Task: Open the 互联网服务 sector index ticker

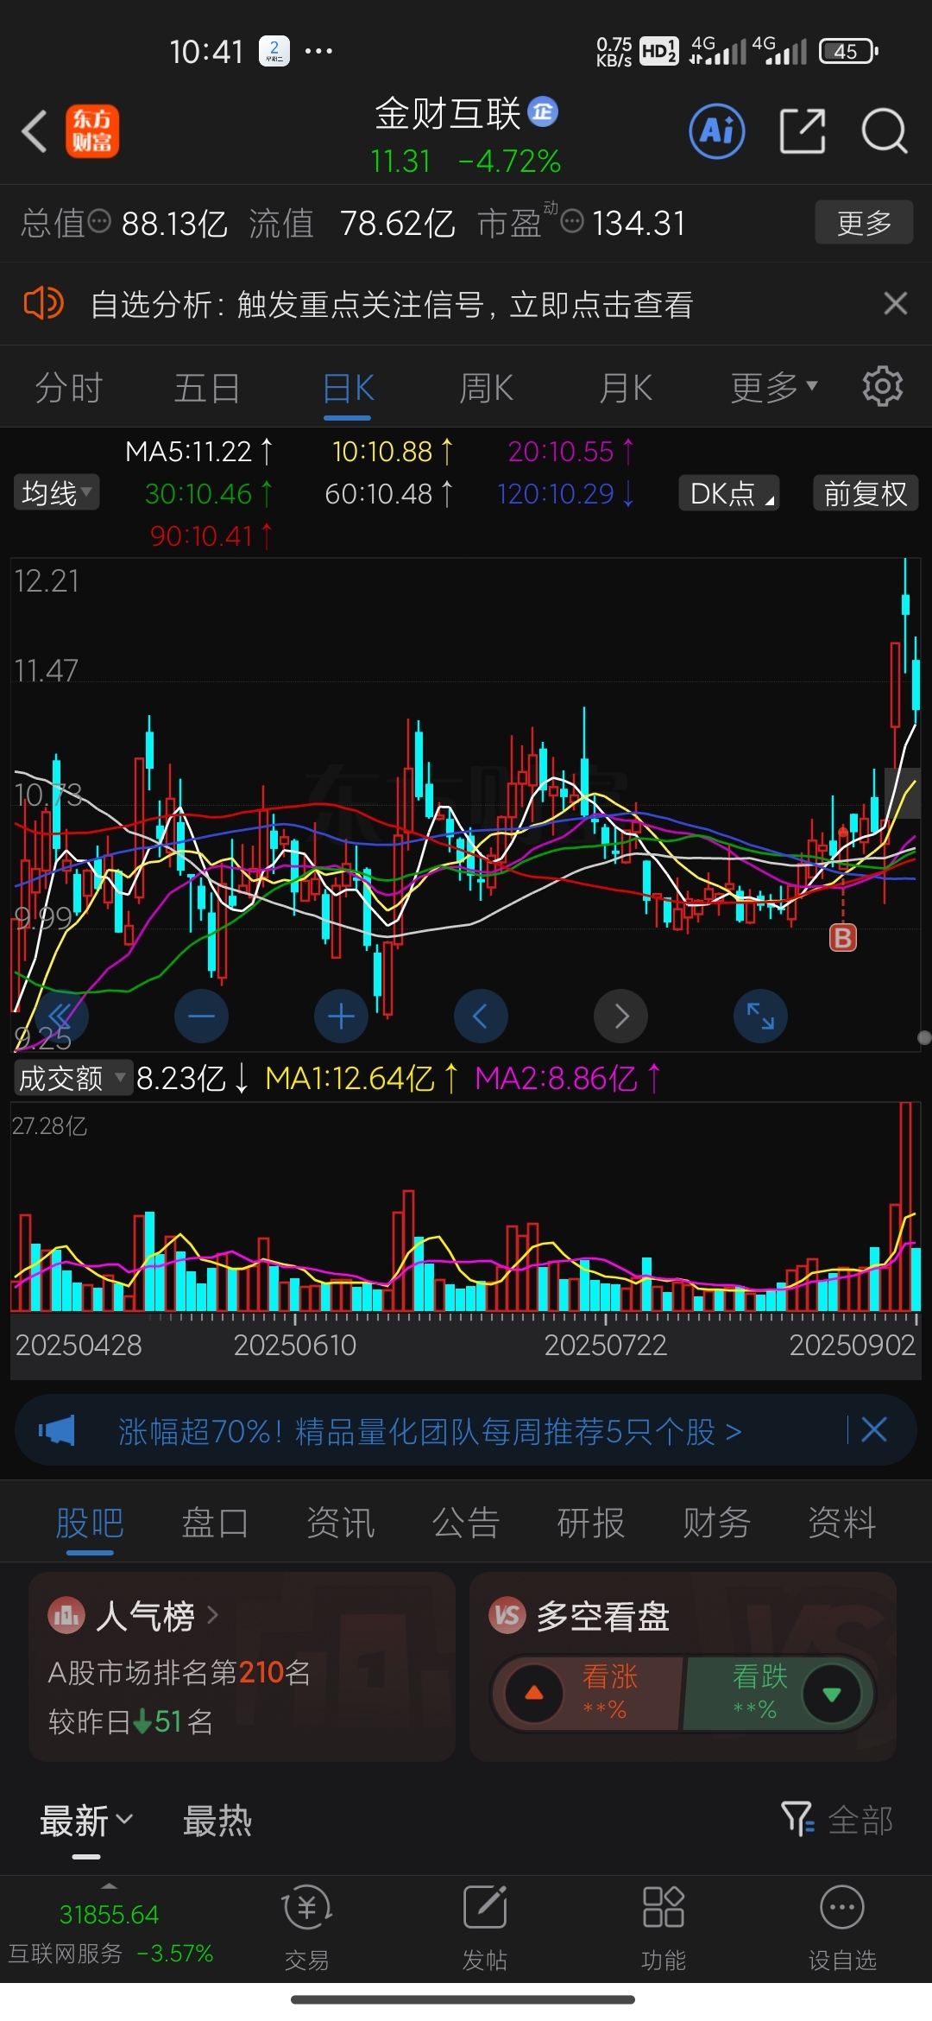Action: (110, 1933)
